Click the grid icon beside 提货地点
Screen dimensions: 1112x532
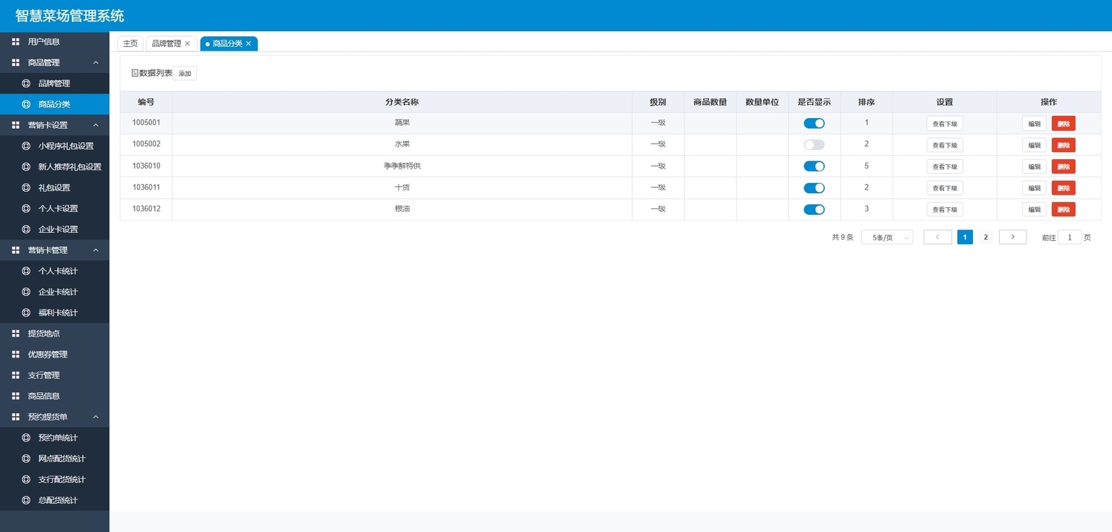pyautogui.click(x=16, y=334)
